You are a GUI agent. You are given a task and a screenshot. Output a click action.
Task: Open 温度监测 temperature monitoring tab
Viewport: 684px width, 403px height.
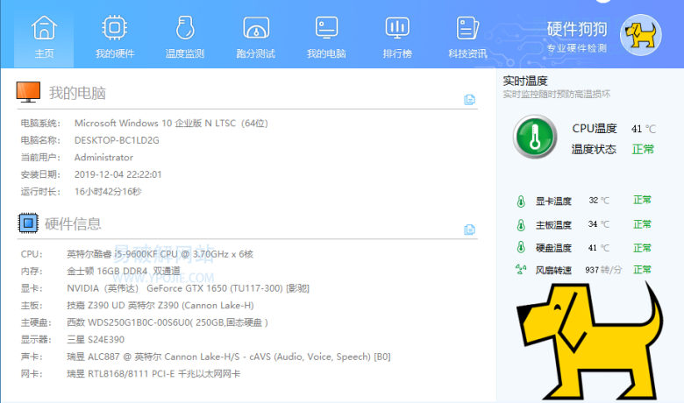pos(185,38)
